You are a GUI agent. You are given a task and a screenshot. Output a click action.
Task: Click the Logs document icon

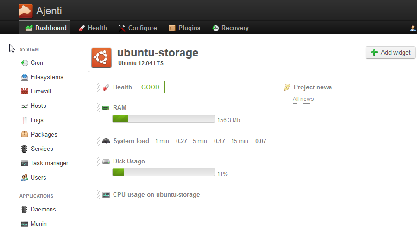25,120
